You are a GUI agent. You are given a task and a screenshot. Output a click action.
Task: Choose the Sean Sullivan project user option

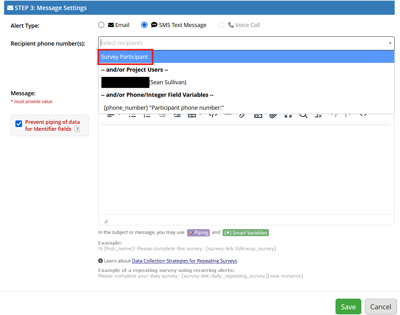[246, 82]
